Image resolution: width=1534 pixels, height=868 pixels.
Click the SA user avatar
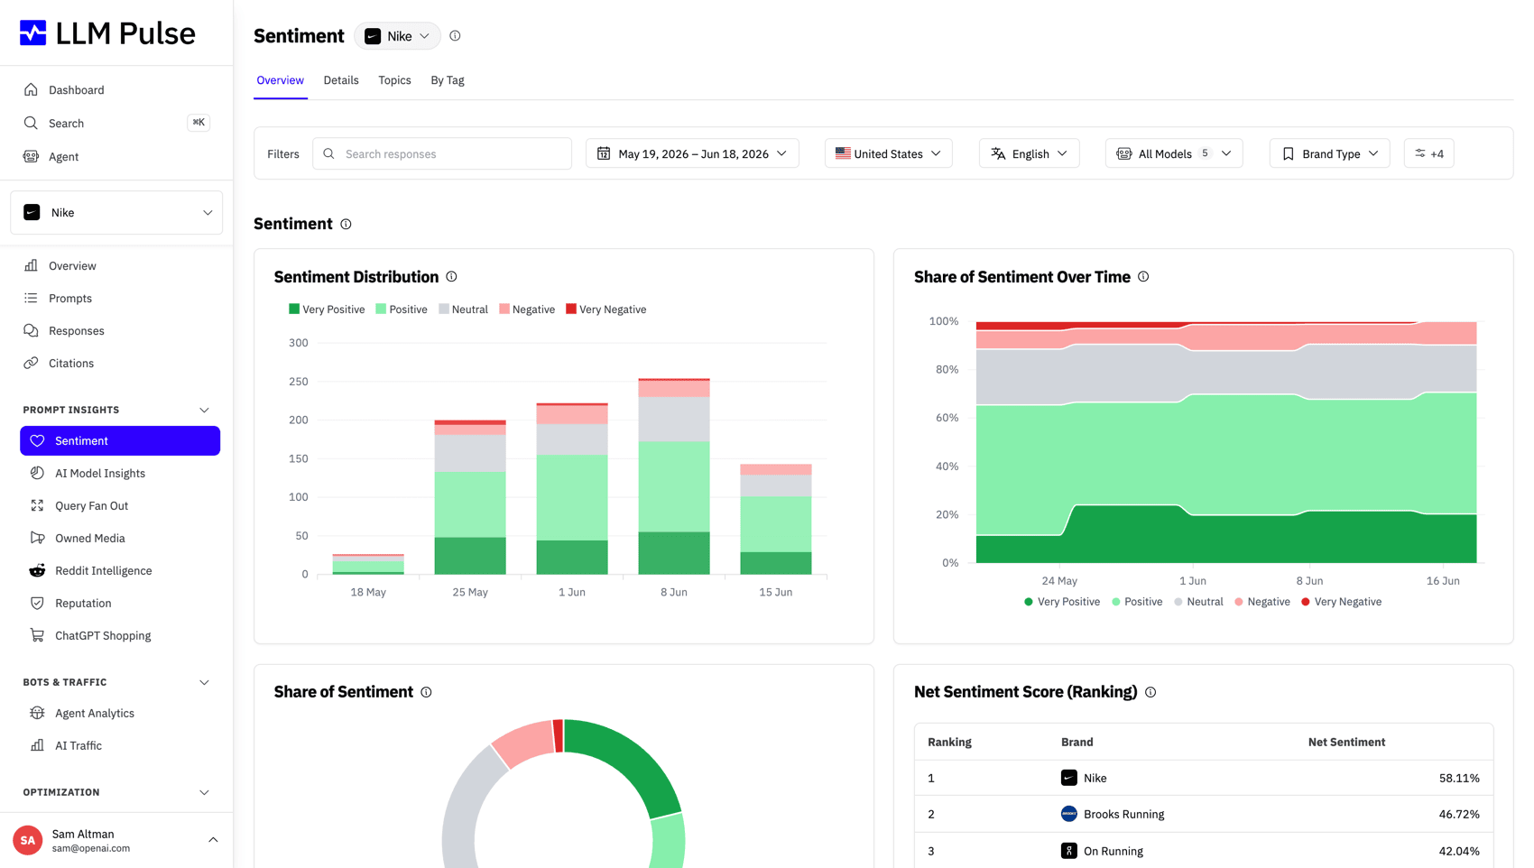(x=28, y=840)
